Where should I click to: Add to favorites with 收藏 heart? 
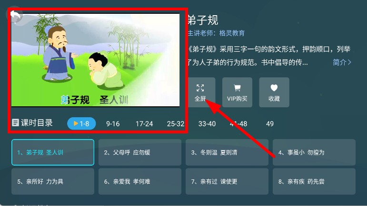(274, 93)
